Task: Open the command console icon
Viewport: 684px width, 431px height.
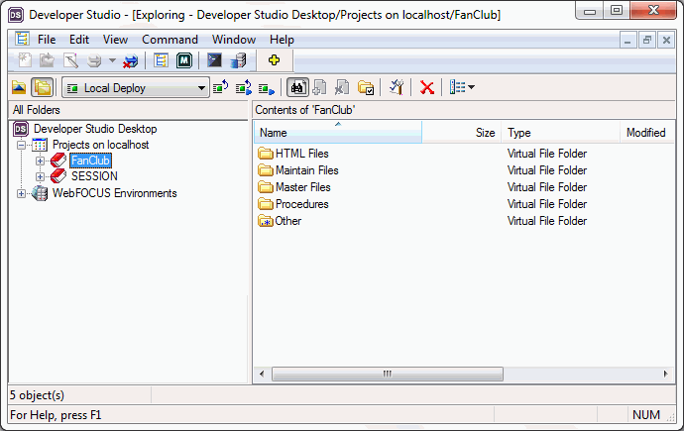Action: click(x=214, y=60)
